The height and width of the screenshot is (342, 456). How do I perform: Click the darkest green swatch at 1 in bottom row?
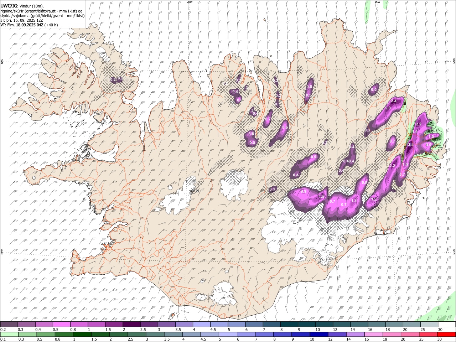[82, 335]
